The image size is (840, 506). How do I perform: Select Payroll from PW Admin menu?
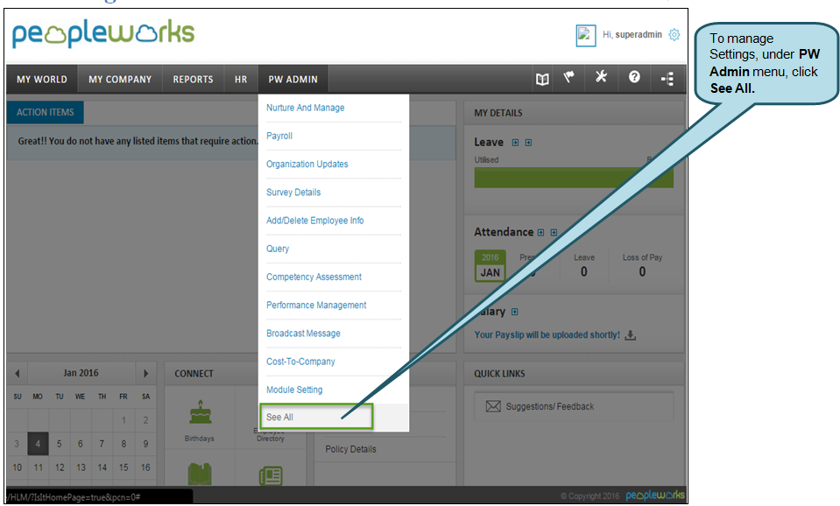279,136
